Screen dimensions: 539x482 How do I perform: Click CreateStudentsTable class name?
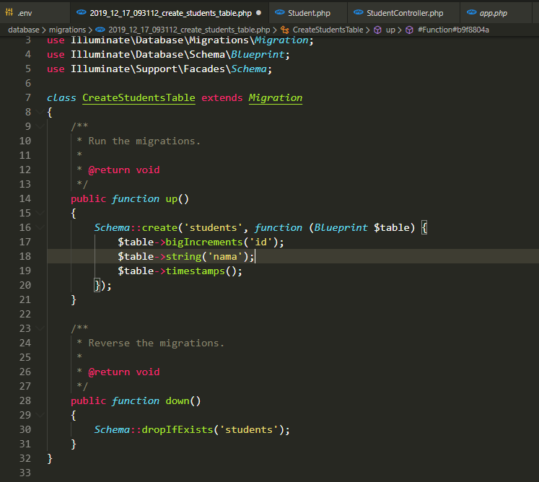click(139, 98)
